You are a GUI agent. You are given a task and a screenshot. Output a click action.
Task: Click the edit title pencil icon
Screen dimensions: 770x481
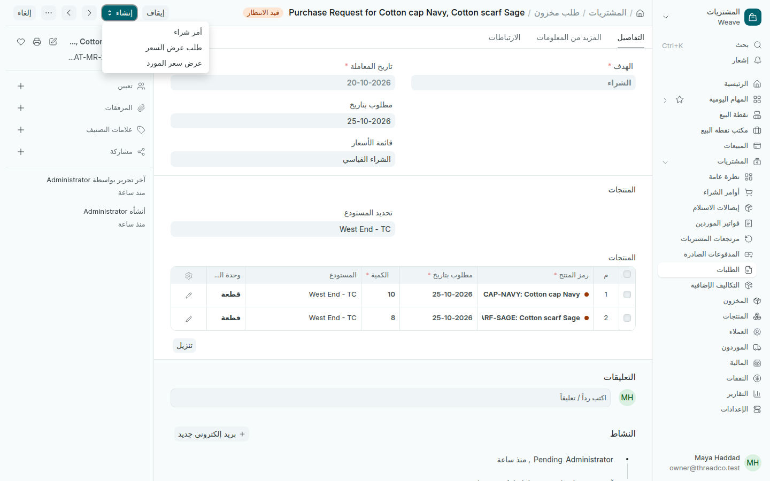pyautogui.click(x=53, y=42)
